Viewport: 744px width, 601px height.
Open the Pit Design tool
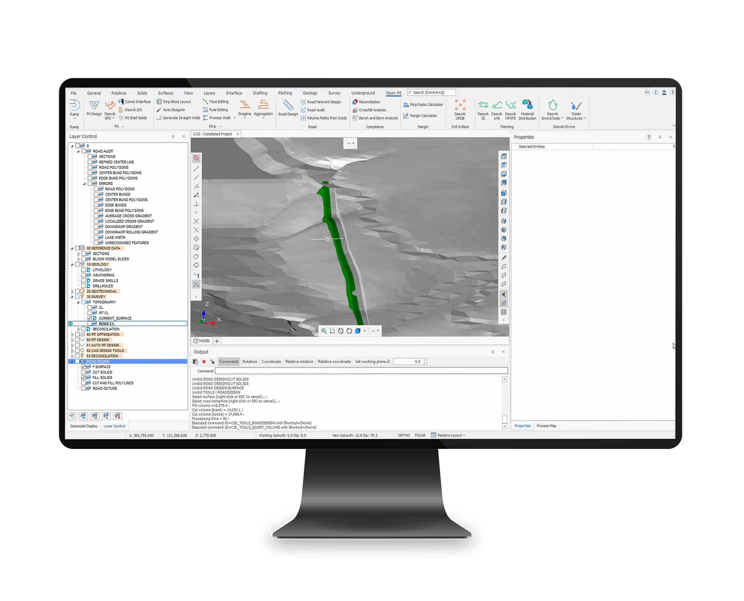[94, 108]
